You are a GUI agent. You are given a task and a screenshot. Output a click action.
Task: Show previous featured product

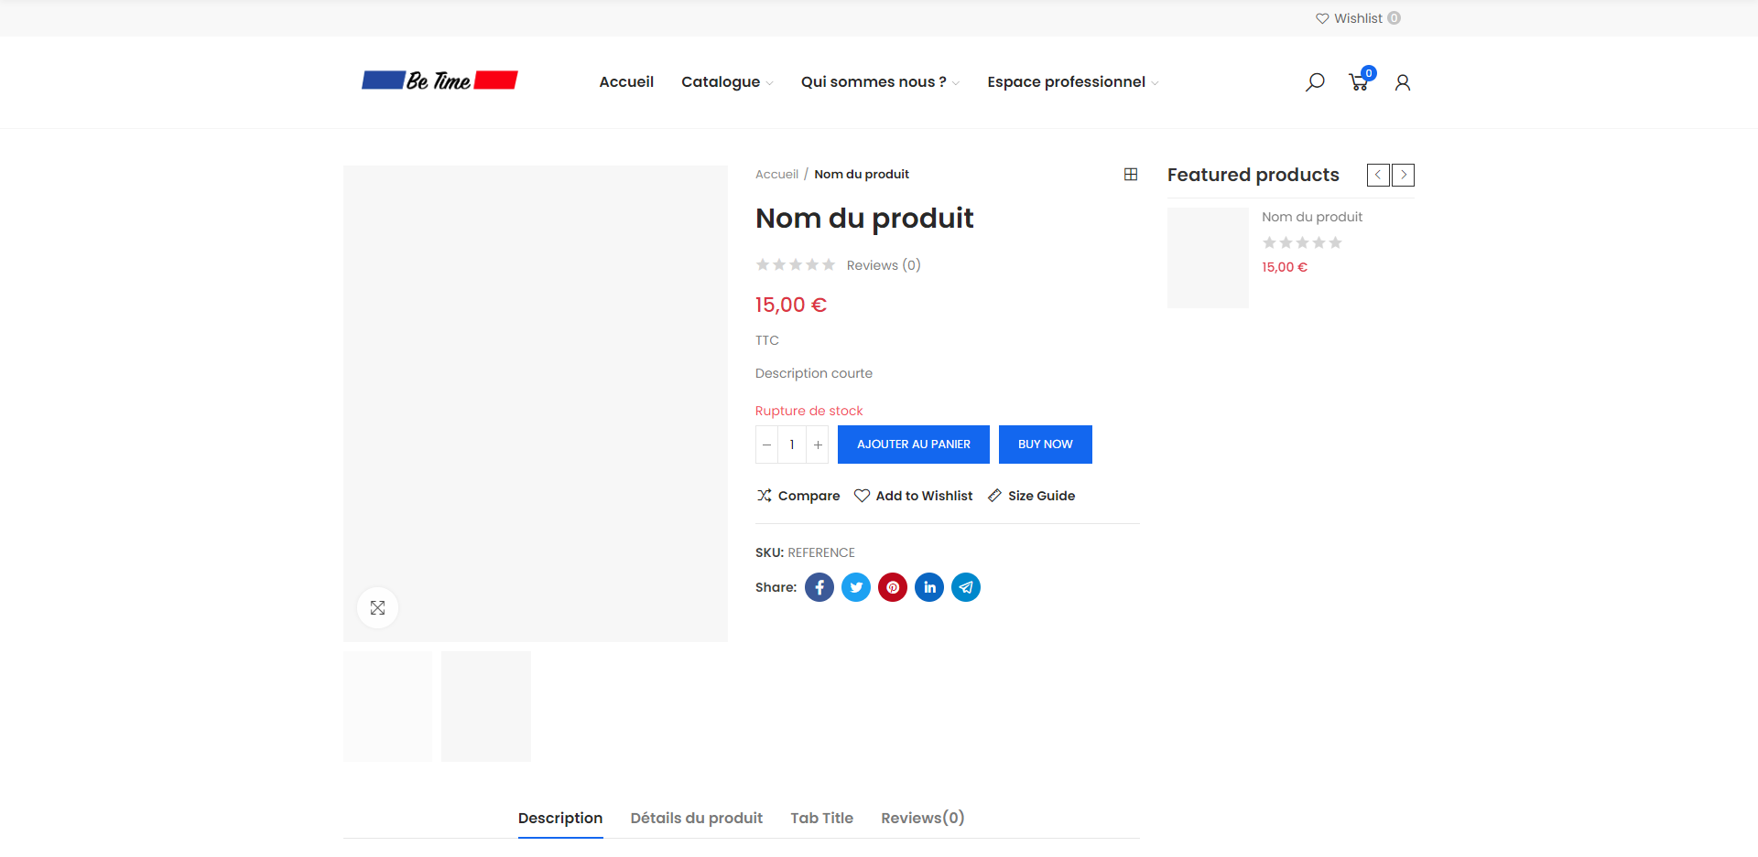pyautogui.click(x=1378, y=175)
